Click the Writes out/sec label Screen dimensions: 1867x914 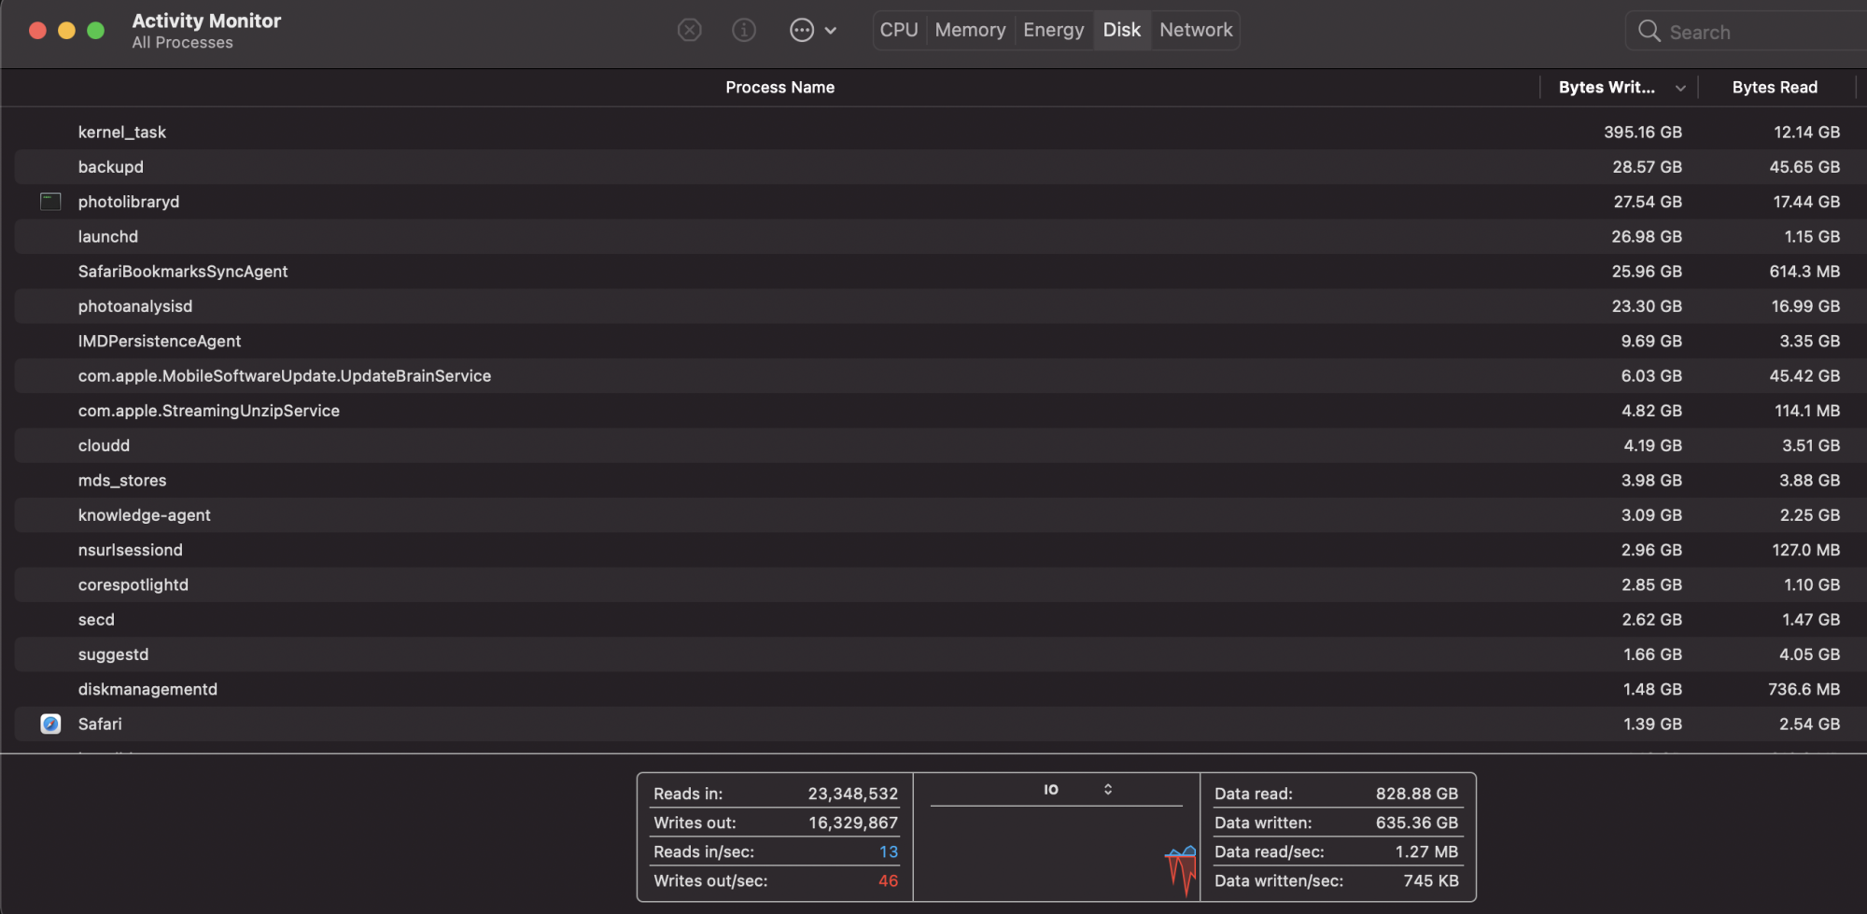pyautogui.click(x=710, y=881)
